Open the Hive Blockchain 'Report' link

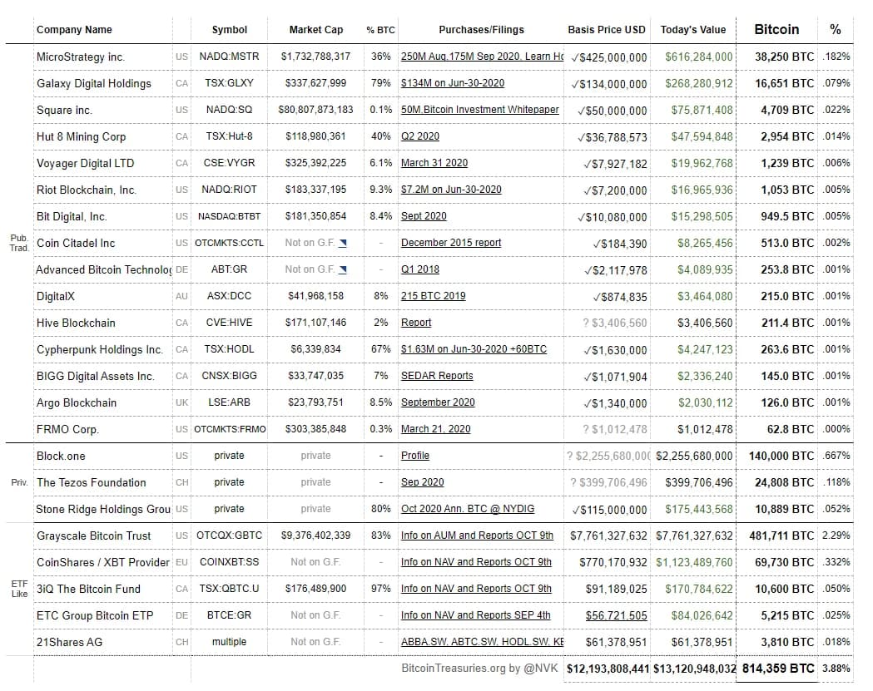(x=416, y=323)
